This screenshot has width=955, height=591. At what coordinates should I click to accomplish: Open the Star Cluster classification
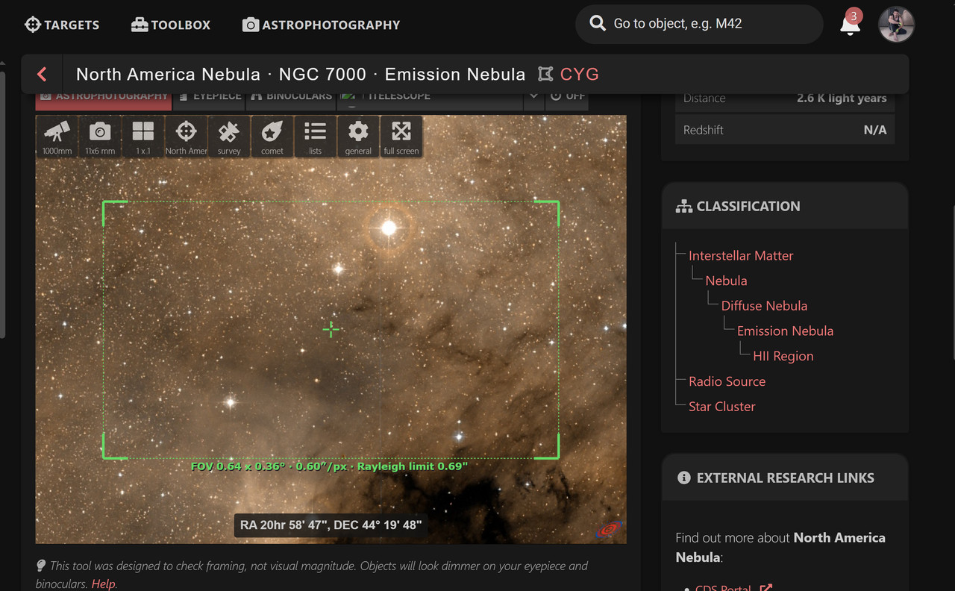tap(721, 407)
